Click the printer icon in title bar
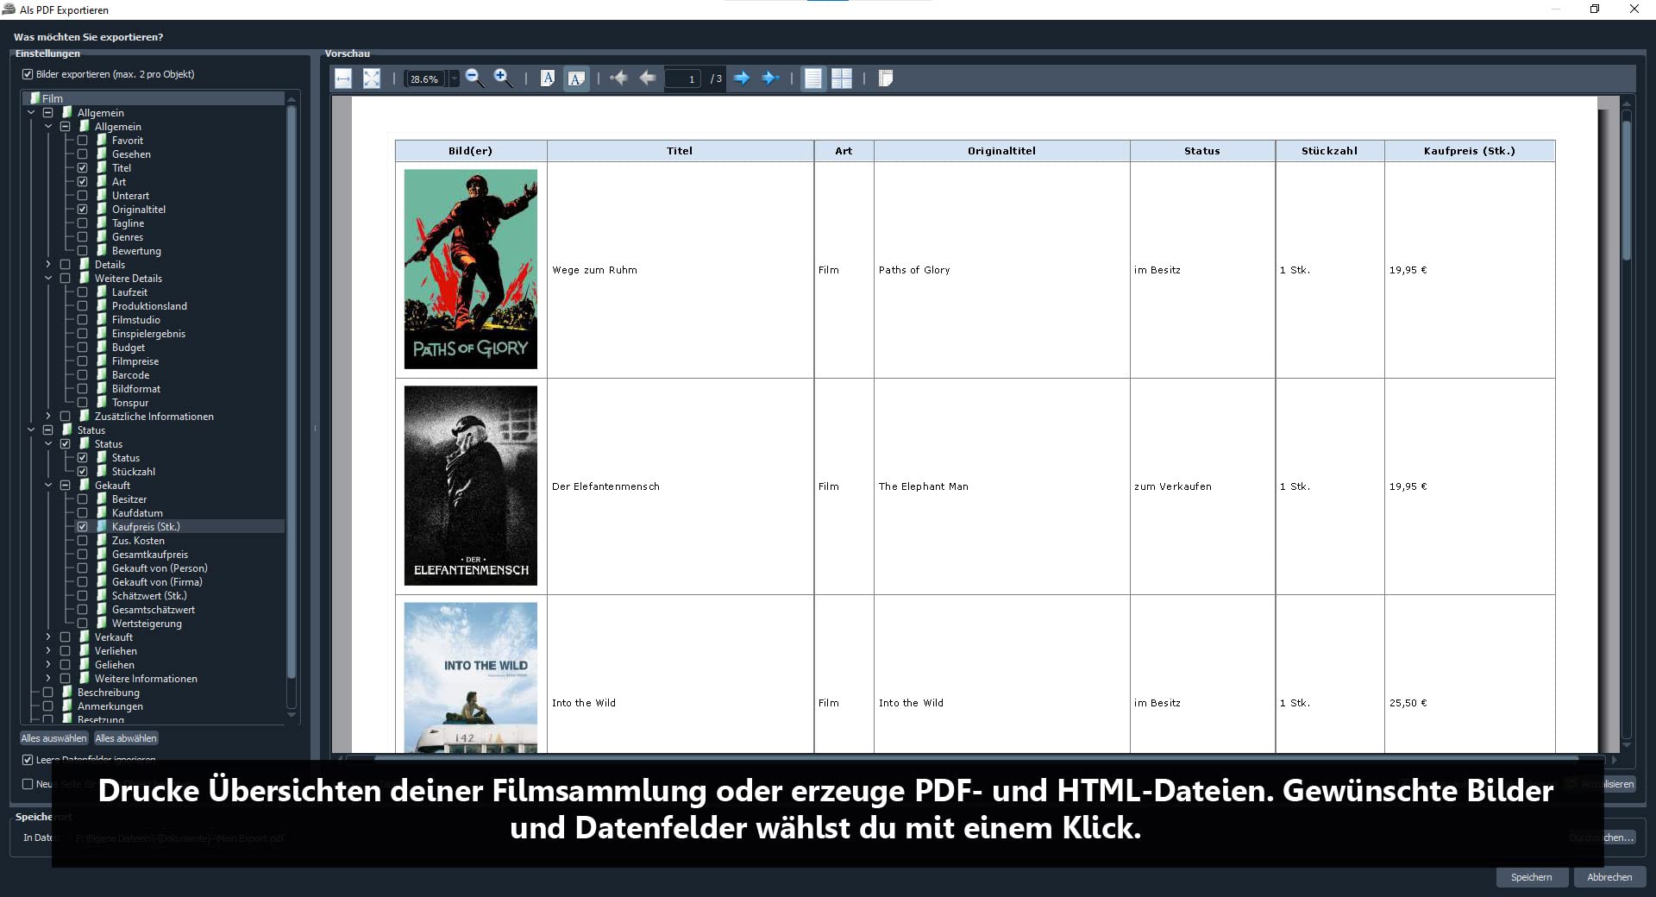 9,9
